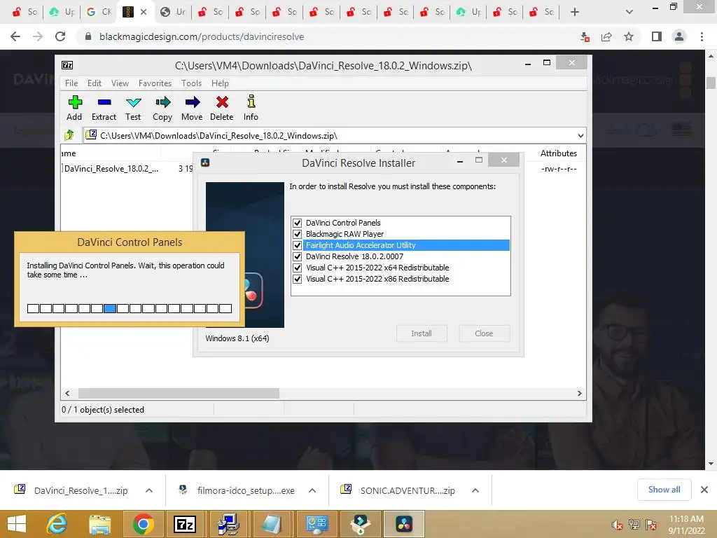Open options for filmora-idco_setup exe download
Image resolution: width=717 pixels, height=538 pixels.
(312, 490)
